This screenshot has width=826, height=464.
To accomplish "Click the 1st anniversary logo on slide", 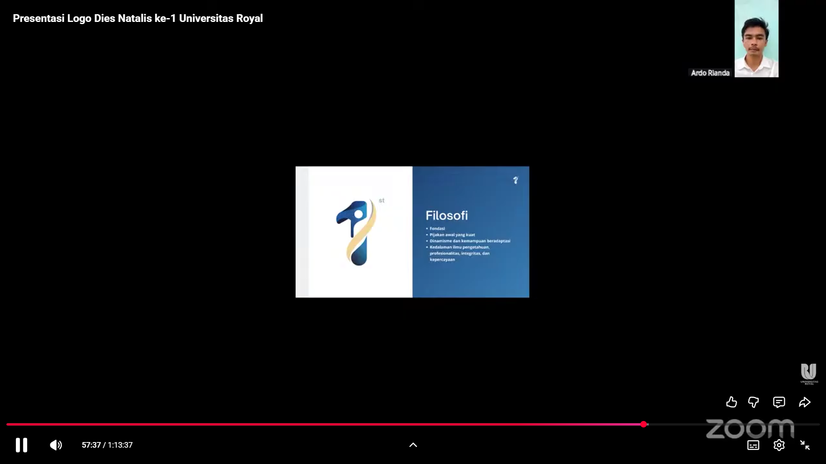I will coord(357,232).
